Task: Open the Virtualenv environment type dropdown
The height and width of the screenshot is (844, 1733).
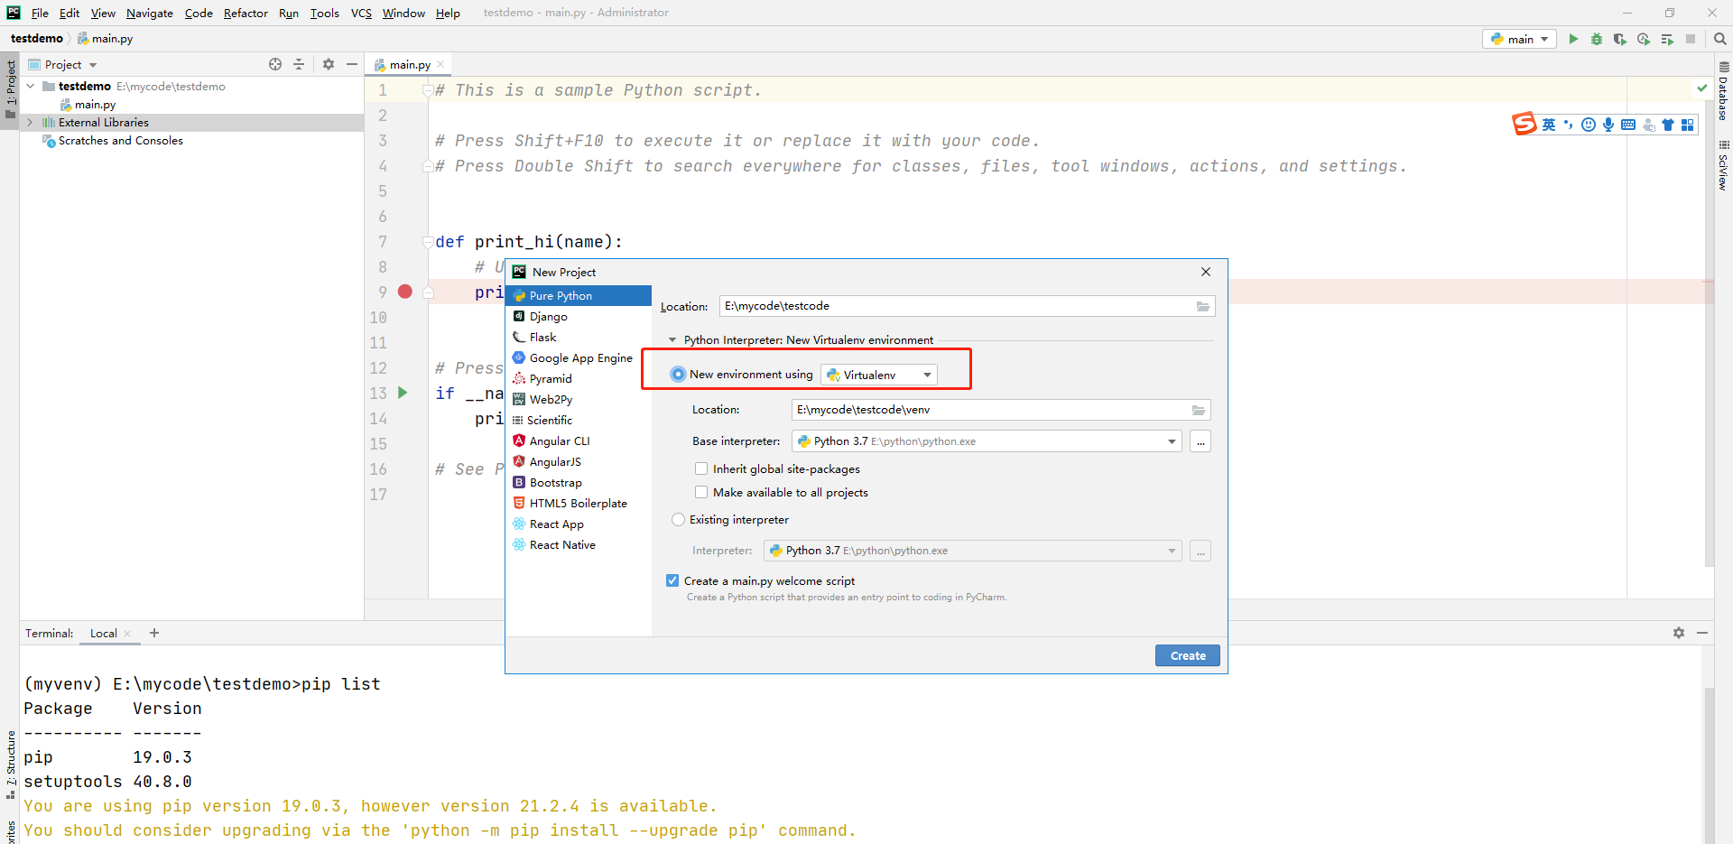Action: point(879,375)
